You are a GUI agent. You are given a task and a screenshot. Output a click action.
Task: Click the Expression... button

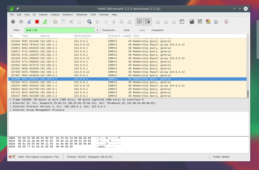[110, 30]
